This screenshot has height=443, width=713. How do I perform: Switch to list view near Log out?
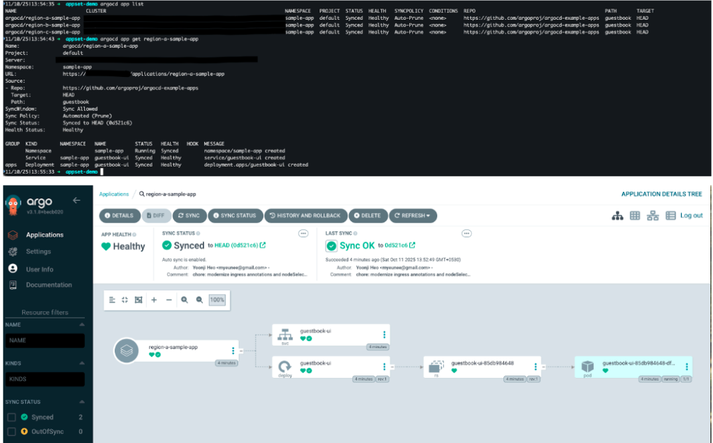click(x=672, y=216)
